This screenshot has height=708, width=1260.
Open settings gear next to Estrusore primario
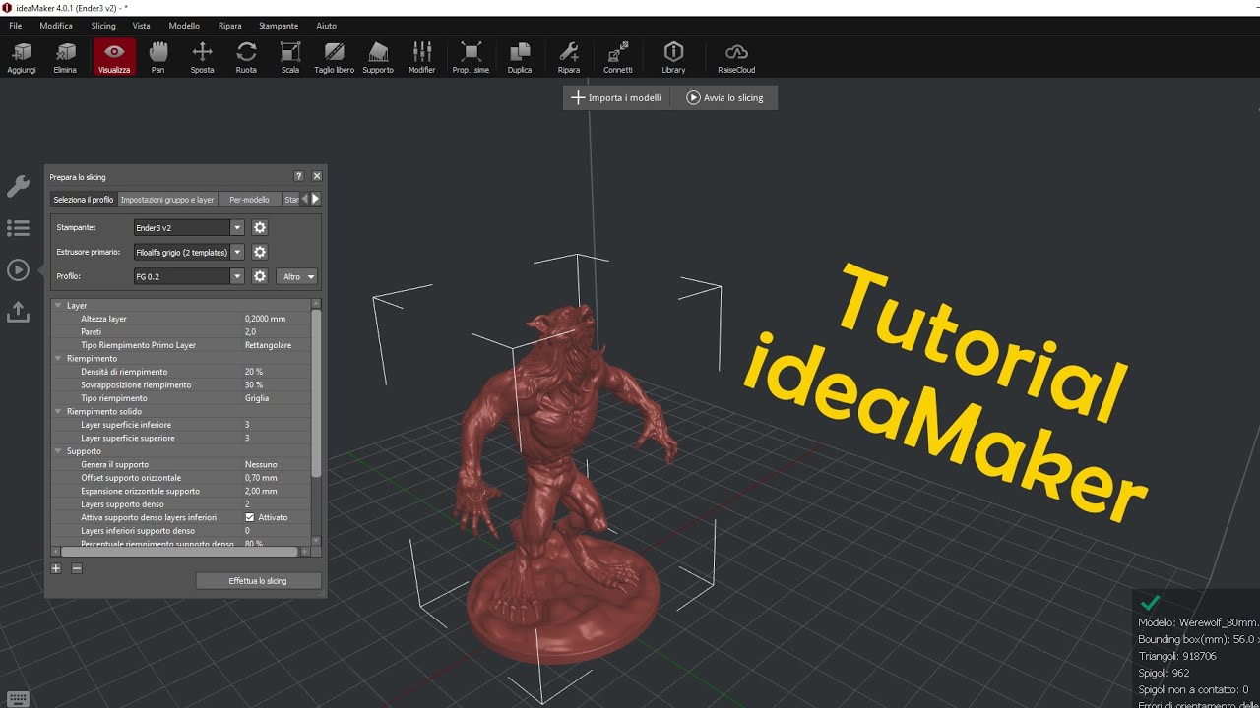click(x=260, y=252)
